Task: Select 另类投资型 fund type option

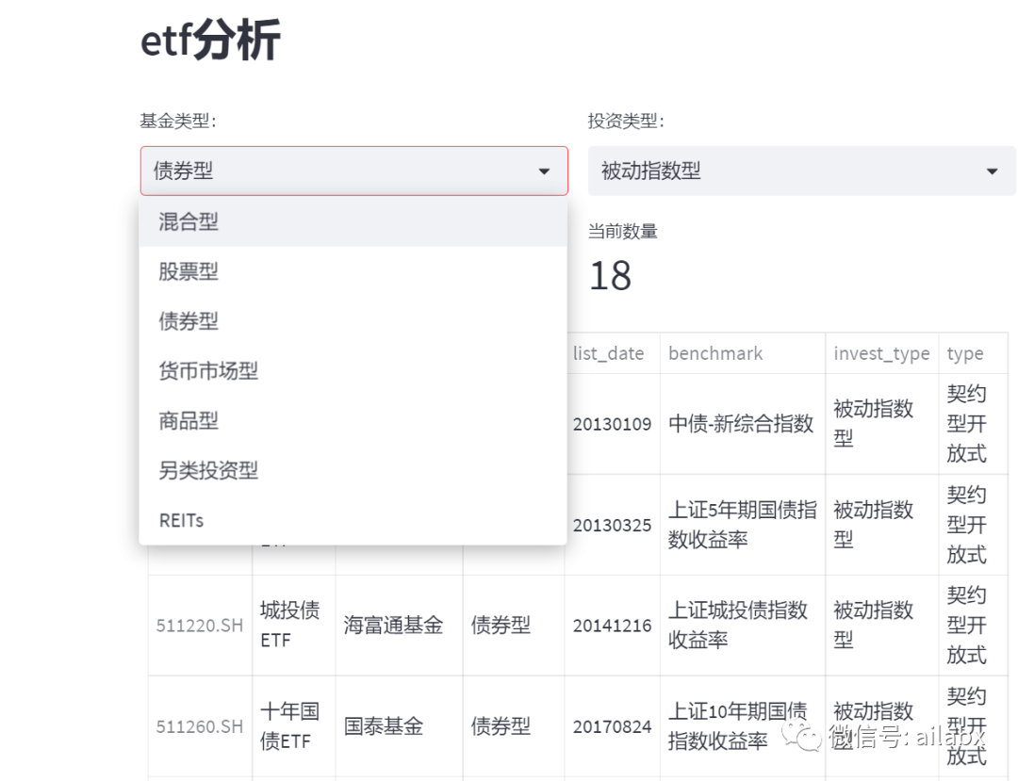Action: 207,470
